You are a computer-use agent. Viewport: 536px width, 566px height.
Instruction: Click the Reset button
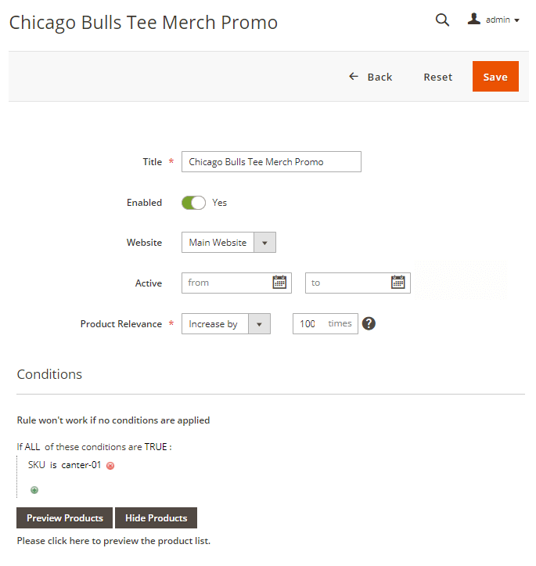tap(438, 77)
